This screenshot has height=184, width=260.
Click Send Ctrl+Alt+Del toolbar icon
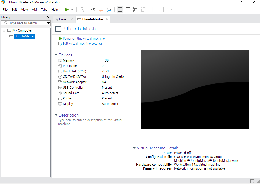click(82, 10)
